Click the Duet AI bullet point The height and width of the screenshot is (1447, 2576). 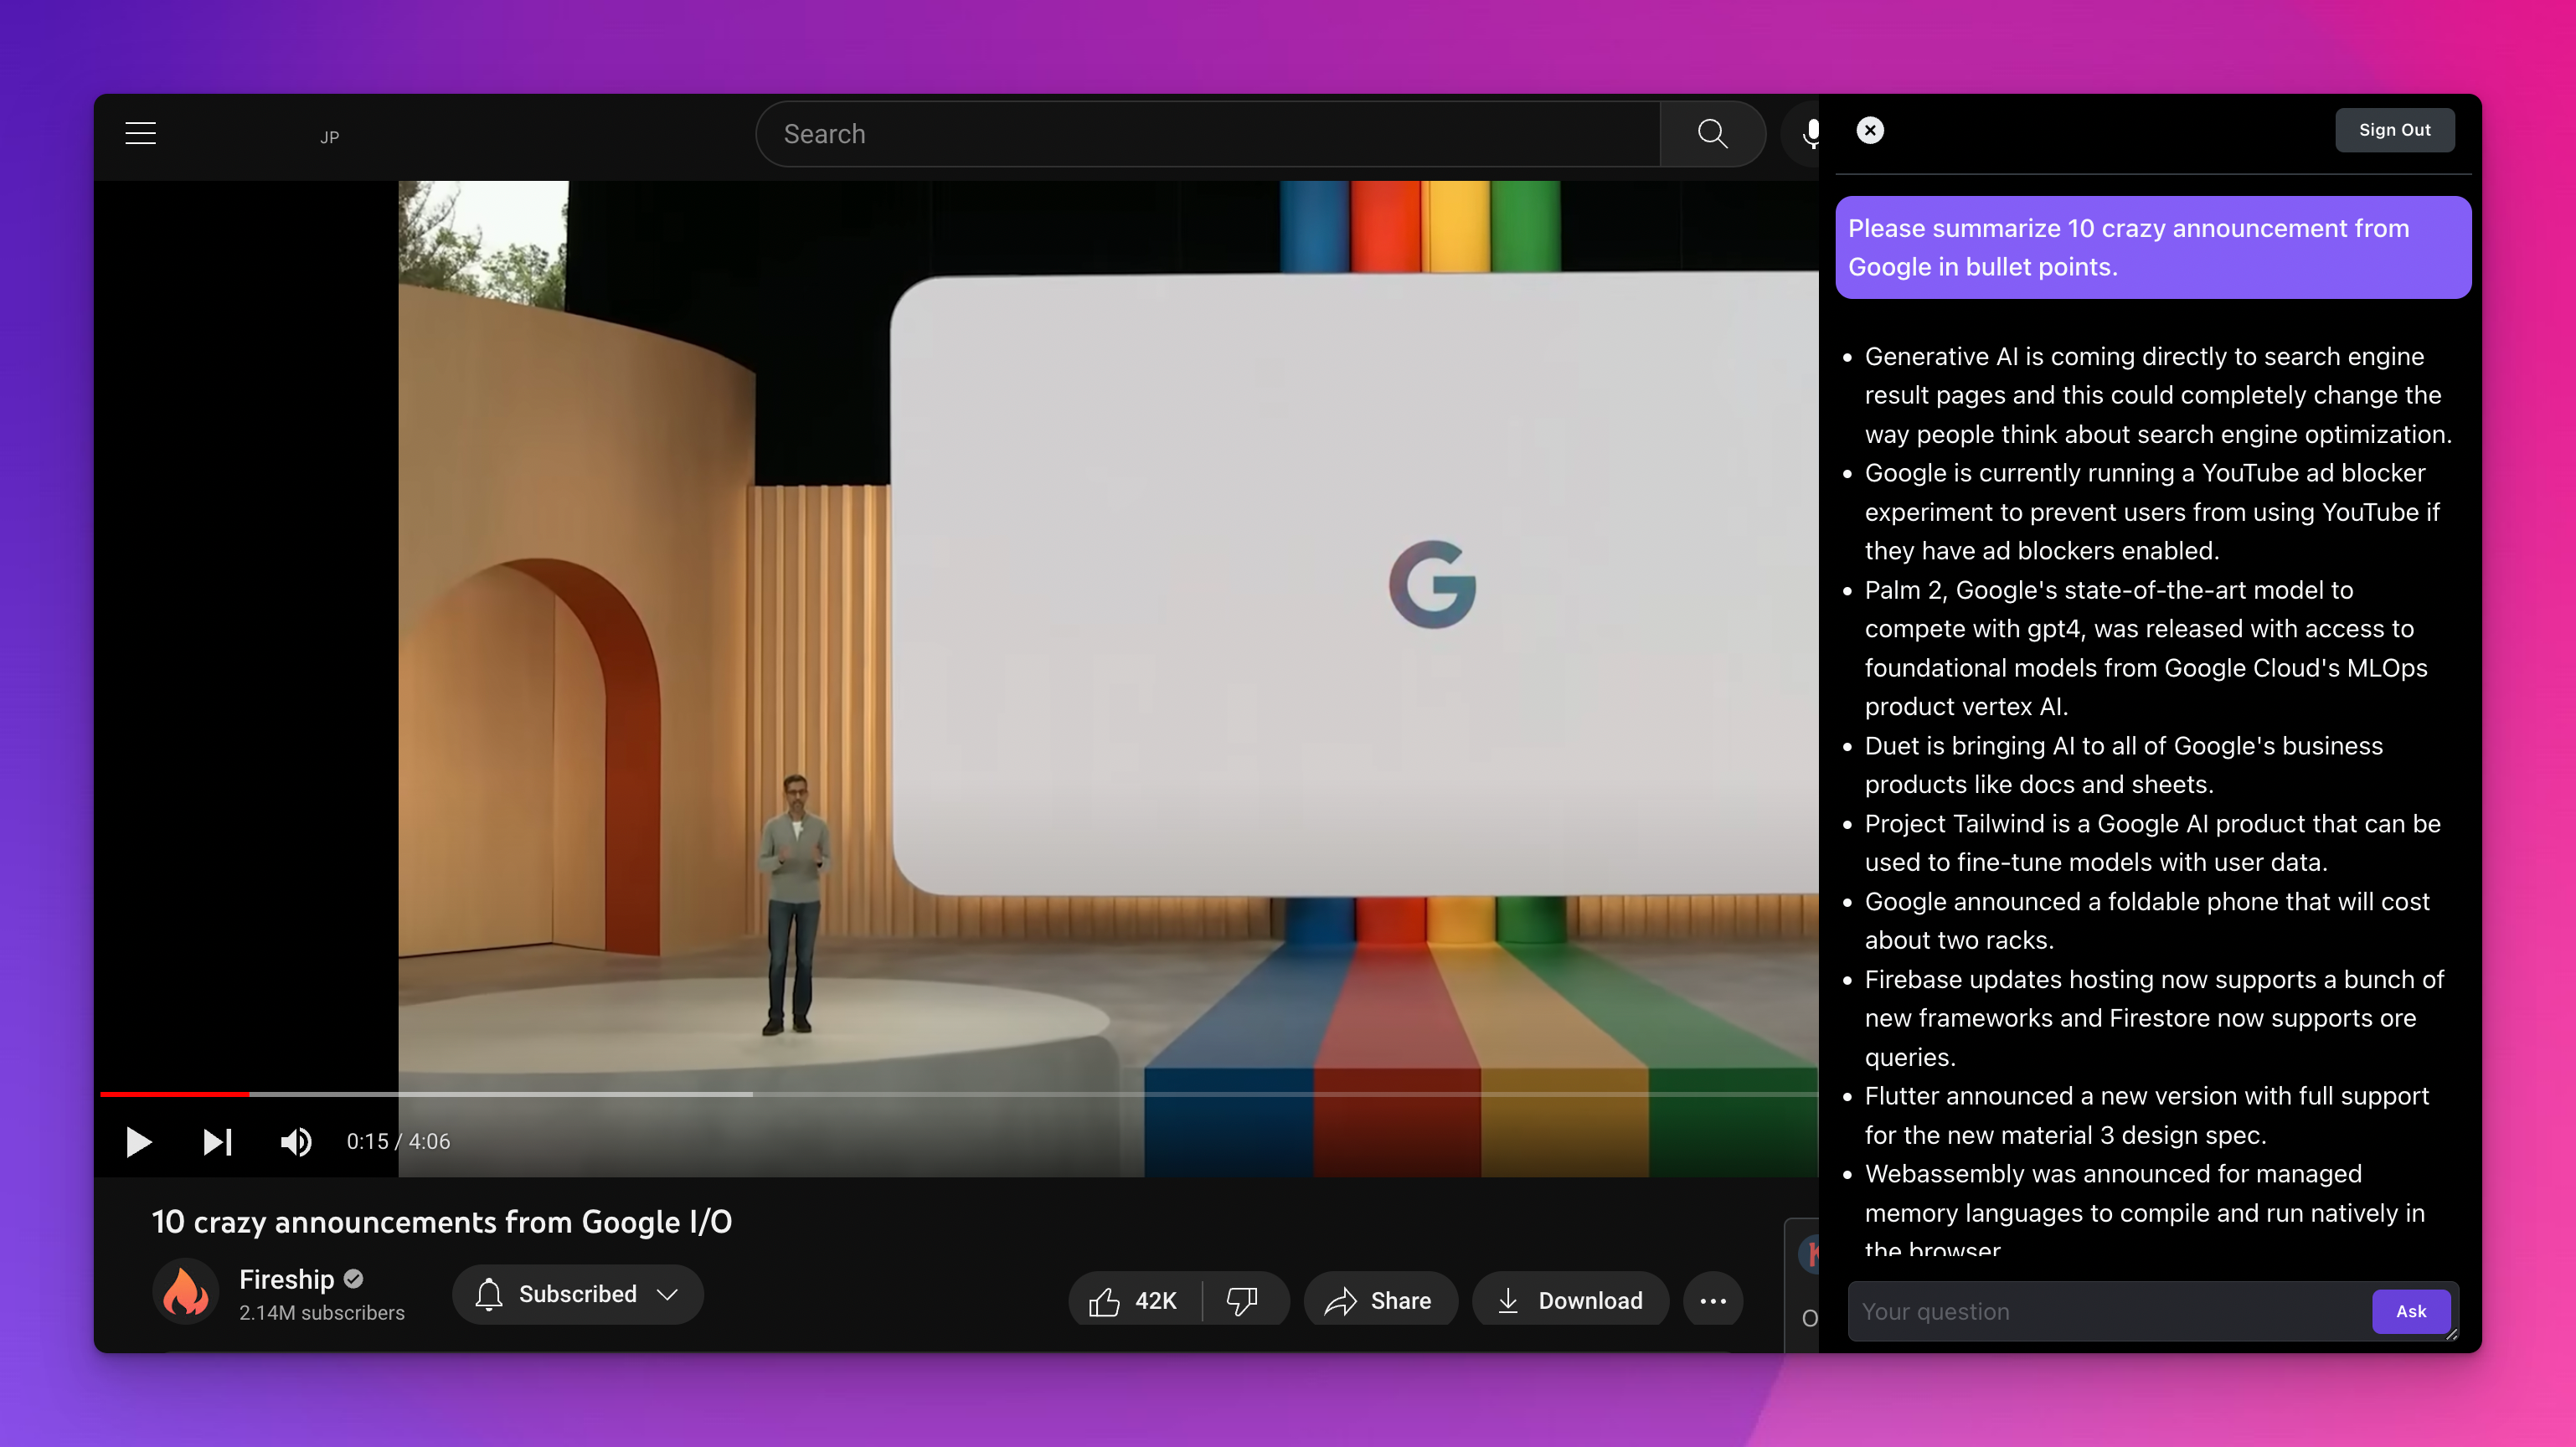click(x=2122, y=765)
